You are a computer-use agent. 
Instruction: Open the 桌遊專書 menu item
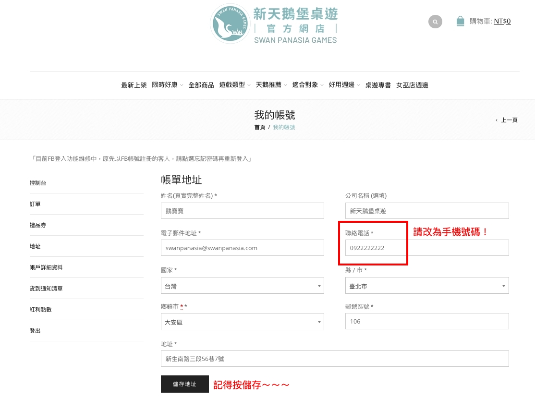click(x=378, y=85)
